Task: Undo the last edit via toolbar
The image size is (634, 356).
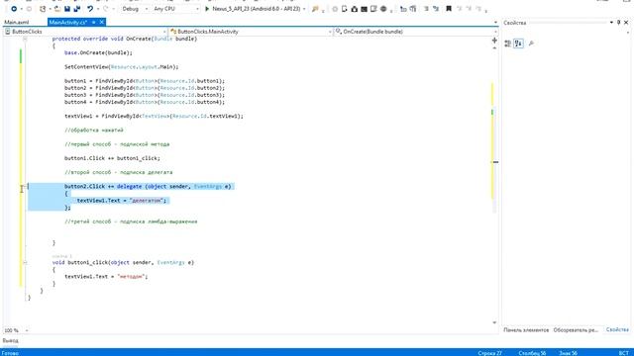Action: 90,9
